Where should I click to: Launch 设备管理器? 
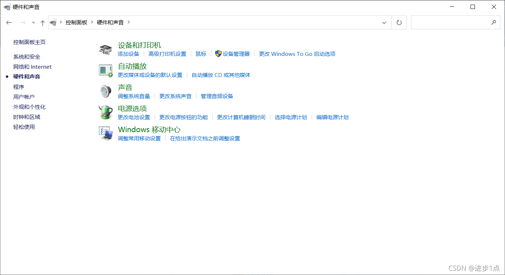coord(236,54)
